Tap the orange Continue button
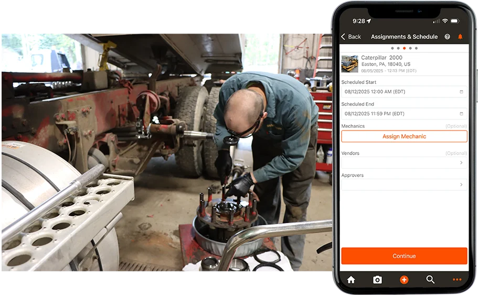Image resolution: width=478 pixels, height=295 pixels. (404, 256)
